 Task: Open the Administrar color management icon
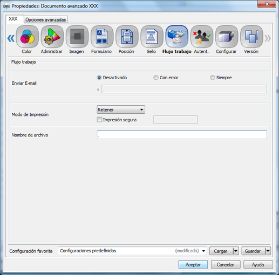coord(52,37)
